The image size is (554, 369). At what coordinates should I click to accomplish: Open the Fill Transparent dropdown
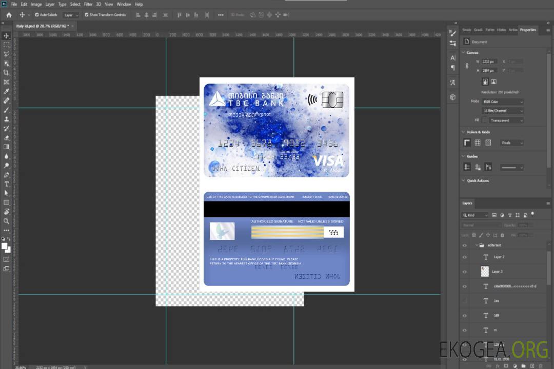(x=506, y=120)
